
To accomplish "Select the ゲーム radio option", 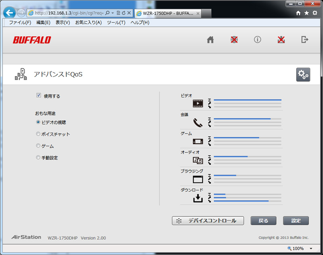I will pyautogui.click(x=38, y=146).
